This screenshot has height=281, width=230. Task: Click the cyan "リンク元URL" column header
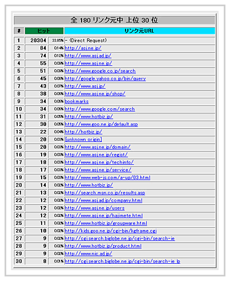coord(140,31)
